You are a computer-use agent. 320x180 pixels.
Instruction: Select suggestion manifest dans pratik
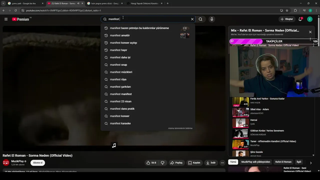(x=148, y=109)
